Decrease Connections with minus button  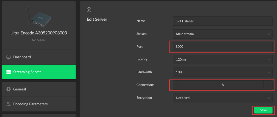click(177, 85)
